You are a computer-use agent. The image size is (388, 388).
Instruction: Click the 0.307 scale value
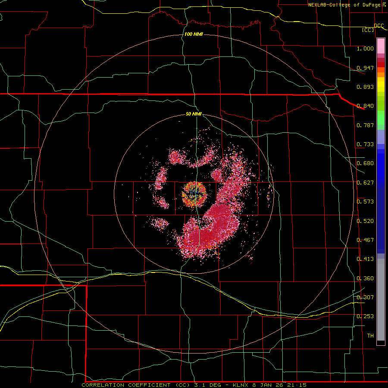pyautogui.click(x=365, y=297)
